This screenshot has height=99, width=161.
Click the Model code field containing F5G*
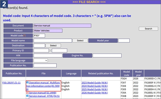pyautogui.click(x=39, y=36)
